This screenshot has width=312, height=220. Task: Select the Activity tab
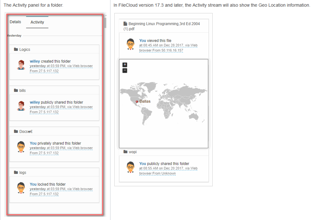pos(37,22)
